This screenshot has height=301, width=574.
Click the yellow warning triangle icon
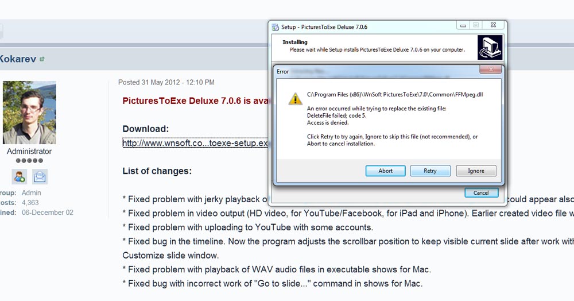pos(295,98)
